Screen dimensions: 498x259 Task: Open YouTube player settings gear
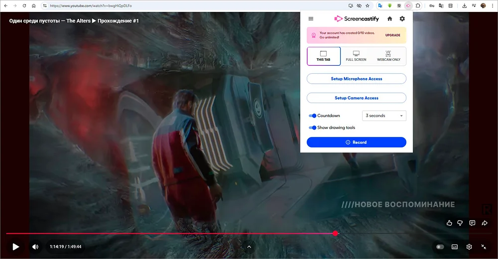[469, 247]
